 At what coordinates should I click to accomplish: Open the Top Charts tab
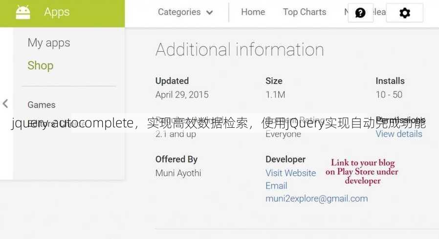(x=305, y=12)
